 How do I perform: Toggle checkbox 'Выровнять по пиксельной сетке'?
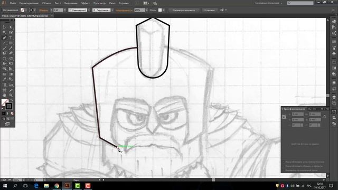coord(283,170)
